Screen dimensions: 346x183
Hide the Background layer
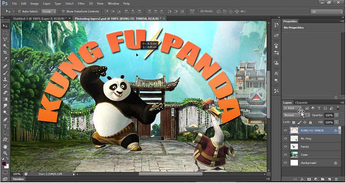click(x=285, y=163)
